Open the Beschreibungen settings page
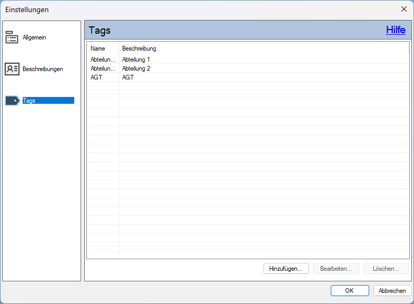Viewport: 414px width, 304px height. (x=43, y=69)
